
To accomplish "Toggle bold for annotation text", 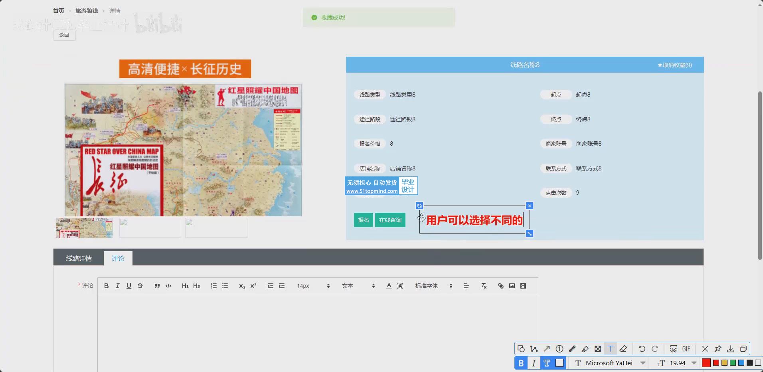I will (x=521, y=363).
